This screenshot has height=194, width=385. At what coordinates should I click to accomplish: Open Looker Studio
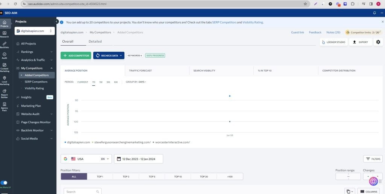tap(334, 42)
